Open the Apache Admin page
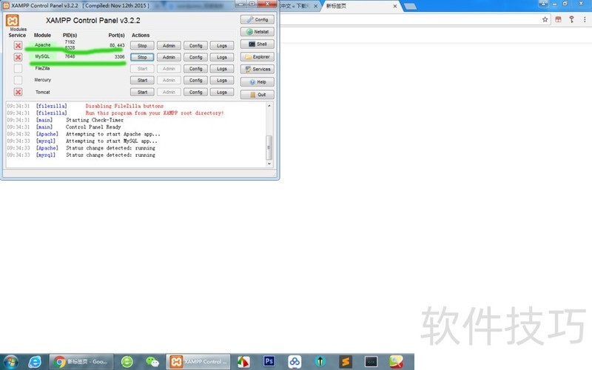The height and width of the screenshot is (370, 592). pos(169,46)
